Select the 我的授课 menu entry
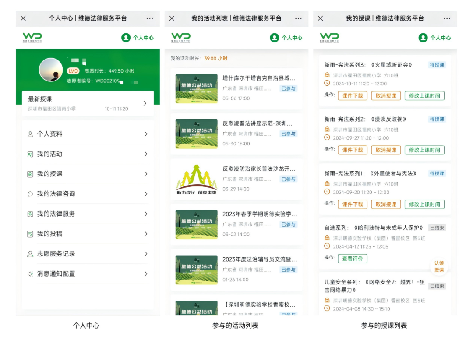This screenshot has width=473, height=340. point(49,174)
